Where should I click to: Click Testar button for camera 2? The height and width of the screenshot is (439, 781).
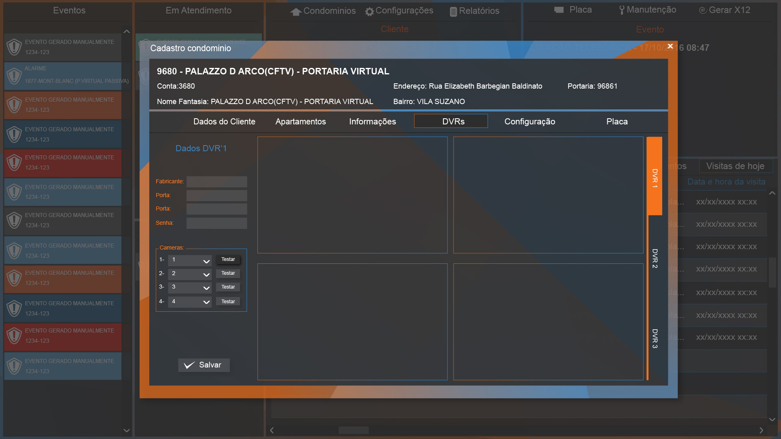click(x=228, y=273)
